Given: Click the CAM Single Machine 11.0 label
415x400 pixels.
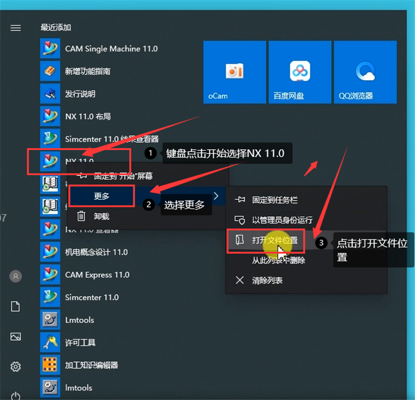Looking at the screenshot, I should [111, 49].
